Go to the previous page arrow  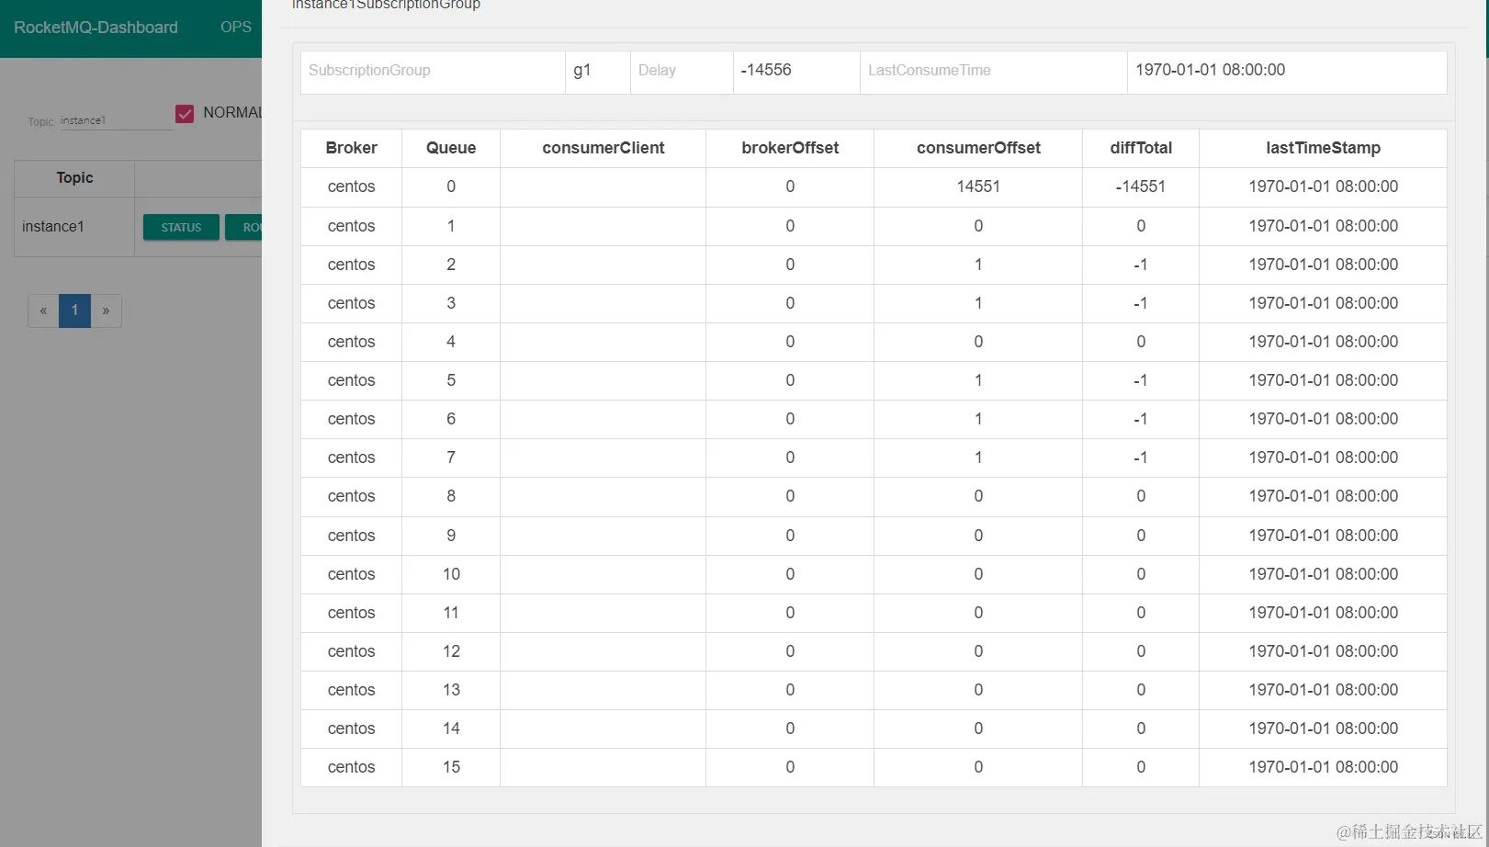tap(43, 311)
